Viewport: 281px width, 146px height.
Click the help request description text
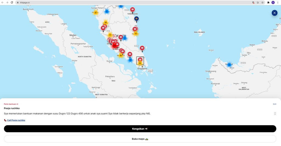click(x=77, y=113)
